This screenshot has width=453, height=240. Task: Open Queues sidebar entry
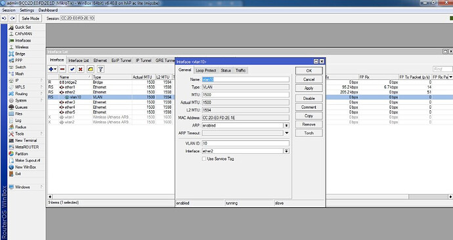click(x=21, y=107)
